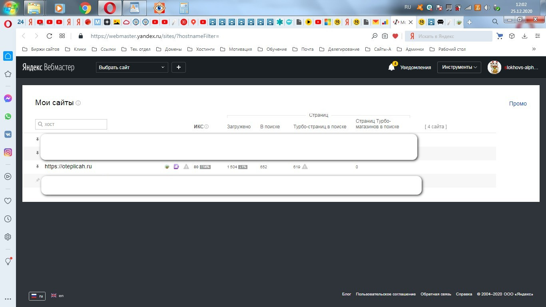Go back to the previous page
Viewport: 546px width, 307px height.
tap(24, 36)
